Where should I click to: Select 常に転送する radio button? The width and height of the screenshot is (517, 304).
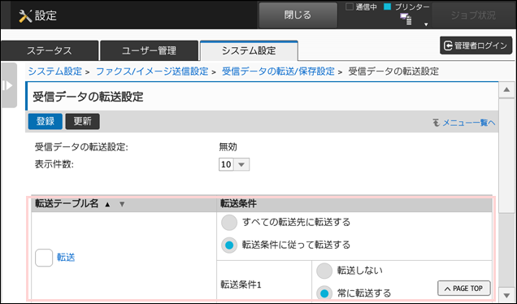[x=324, y=293]
